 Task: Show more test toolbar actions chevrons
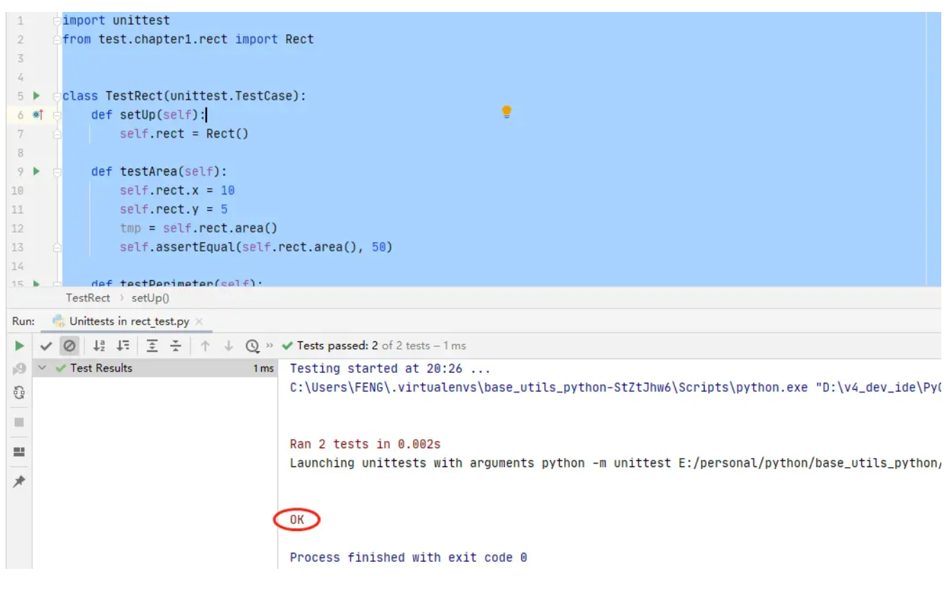270,346
